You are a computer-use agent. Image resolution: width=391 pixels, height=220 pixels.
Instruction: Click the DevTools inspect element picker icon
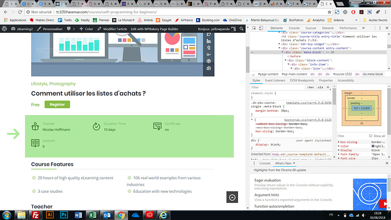[254, 28]
